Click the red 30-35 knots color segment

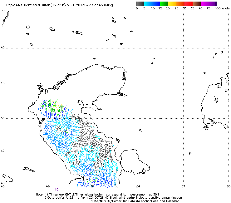(189, 4)
